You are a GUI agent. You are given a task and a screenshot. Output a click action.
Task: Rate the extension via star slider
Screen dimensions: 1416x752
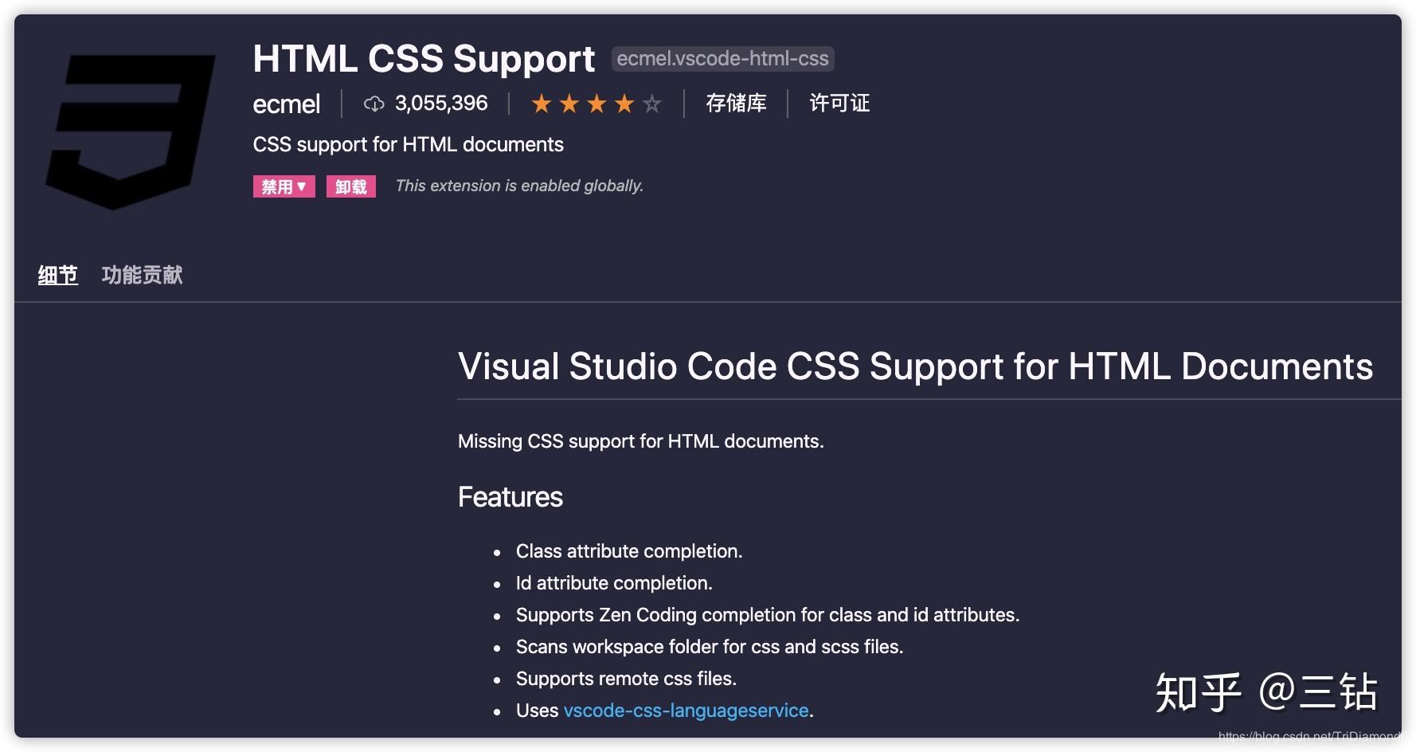tap(596, 103)
